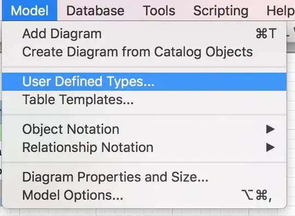Image resolution: width=295 pixels, height=216 pixels.
Task: Open User Defined Types dialog
Action: [x=144, y=81]
